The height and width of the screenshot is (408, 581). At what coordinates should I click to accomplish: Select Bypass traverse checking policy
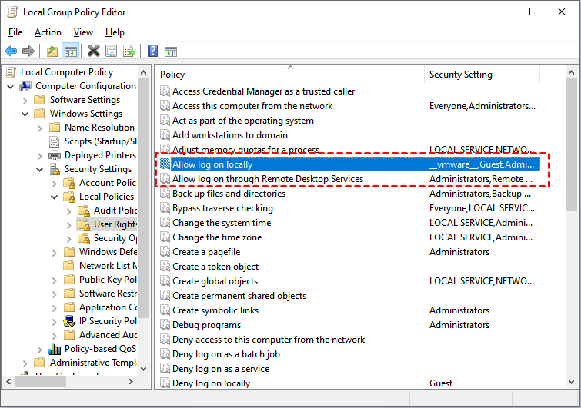click(x=222, y=208)
